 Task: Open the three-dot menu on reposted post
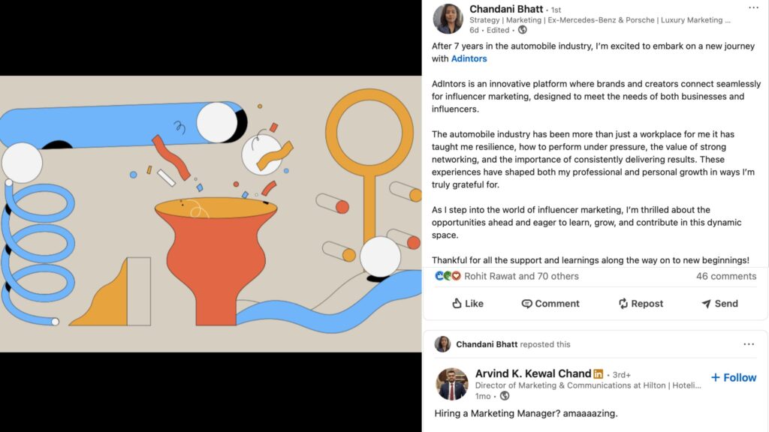point(749,344)
